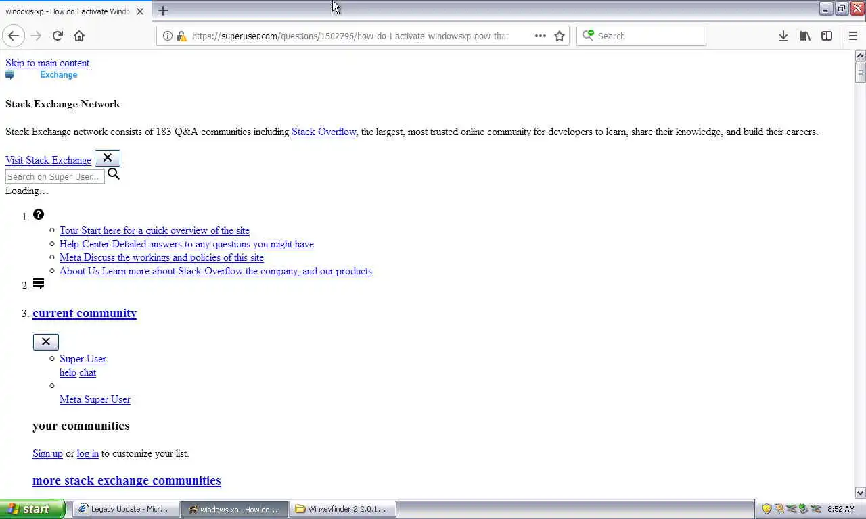Image resolution: width=866 pixels, height=519 pixels.
Task: Toggle the Firefox sidebar view
Action: (827, 36)
